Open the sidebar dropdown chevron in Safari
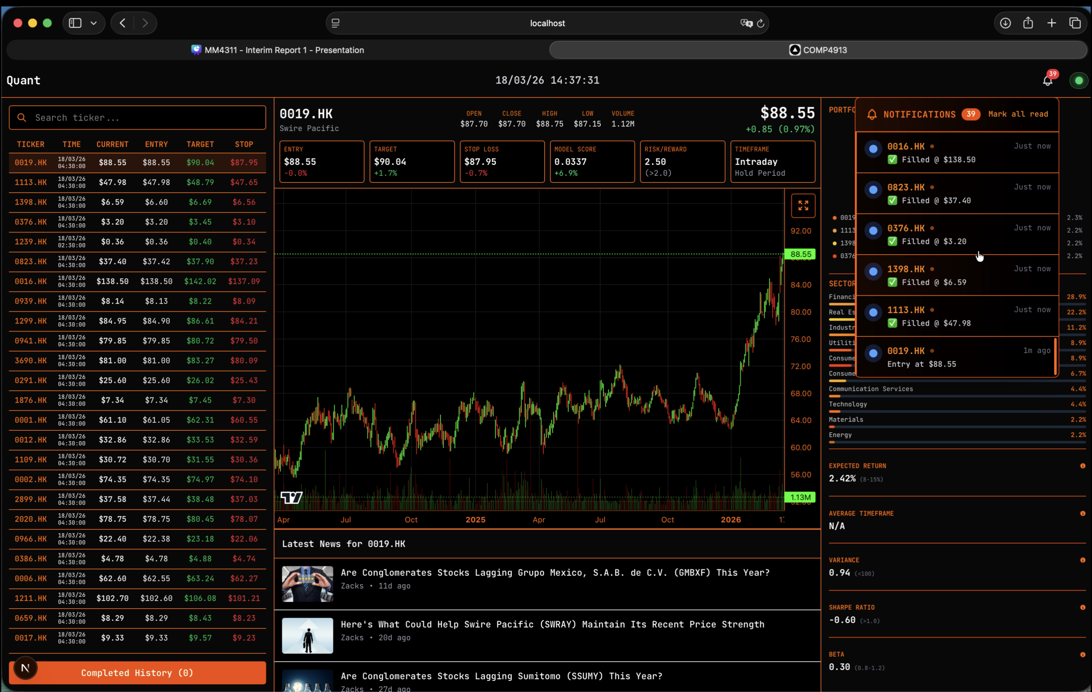Screen dimensions: 1092x692 pos(94,23)
